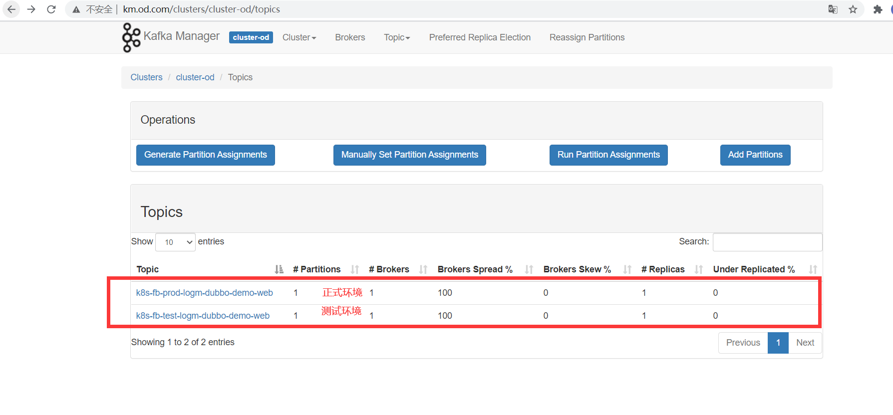Click the not-secure warning triangle icon
Viewport: 893px width, 415px height.
pos(76,9)
